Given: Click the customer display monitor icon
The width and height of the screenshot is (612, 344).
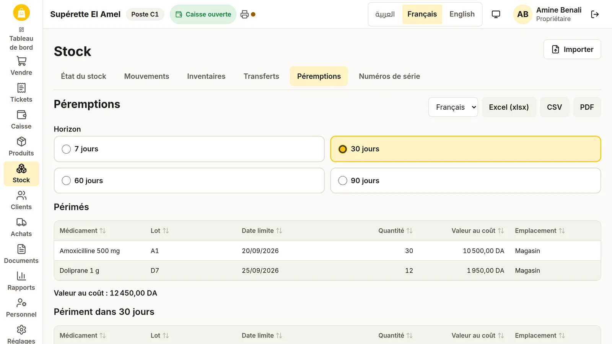Looking at the screenshot, I should pos(496,15).
